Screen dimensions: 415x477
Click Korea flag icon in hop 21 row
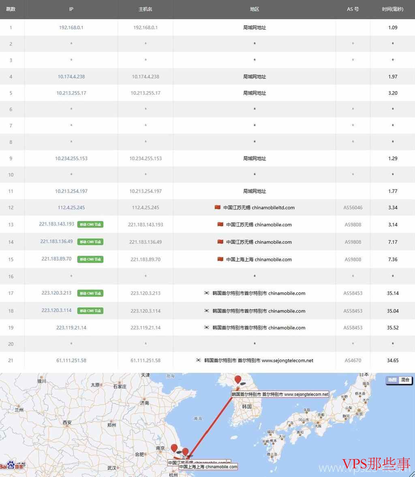pos(198,360)
